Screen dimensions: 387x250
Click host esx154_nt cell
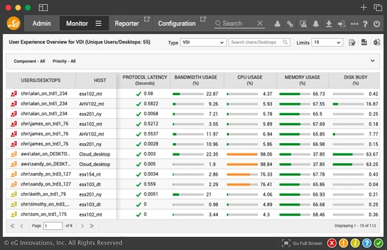point(90,174)
